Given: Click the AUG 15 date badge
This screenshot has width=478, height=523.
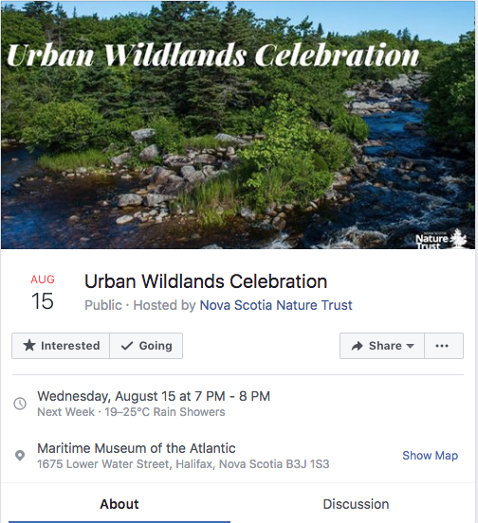Looking at the screenshot, I should 43,293.
